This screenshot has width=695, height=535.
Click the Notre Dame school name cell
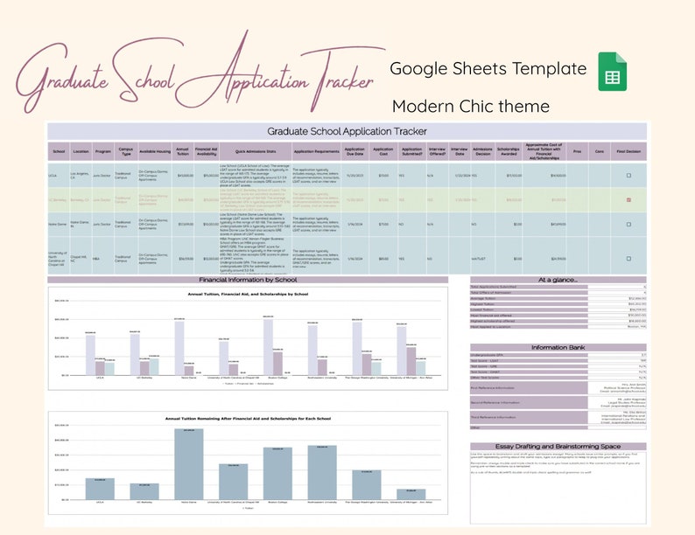tap(59, 225)
